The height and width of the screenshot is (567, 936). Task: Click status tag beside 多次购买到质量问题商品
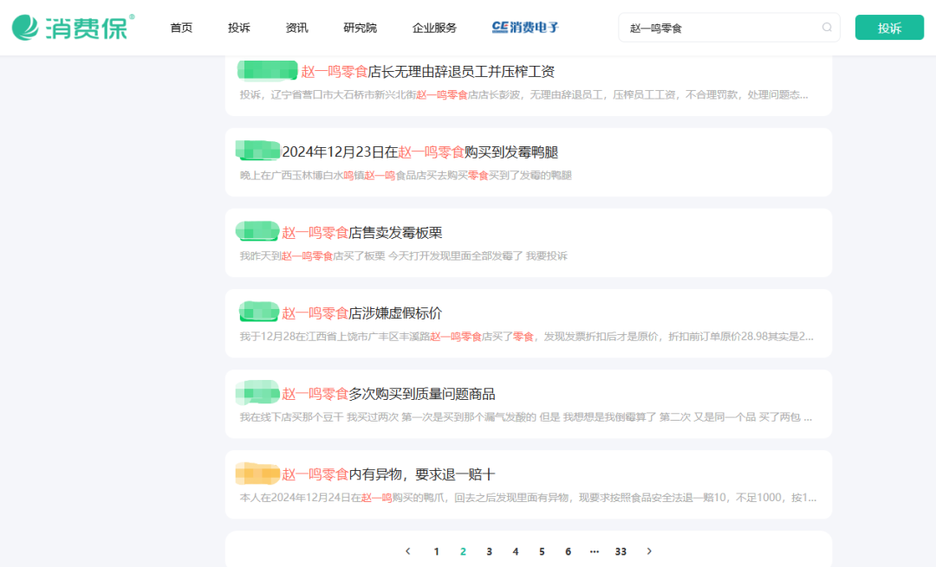pyautogui.click(x=258, y=392)
